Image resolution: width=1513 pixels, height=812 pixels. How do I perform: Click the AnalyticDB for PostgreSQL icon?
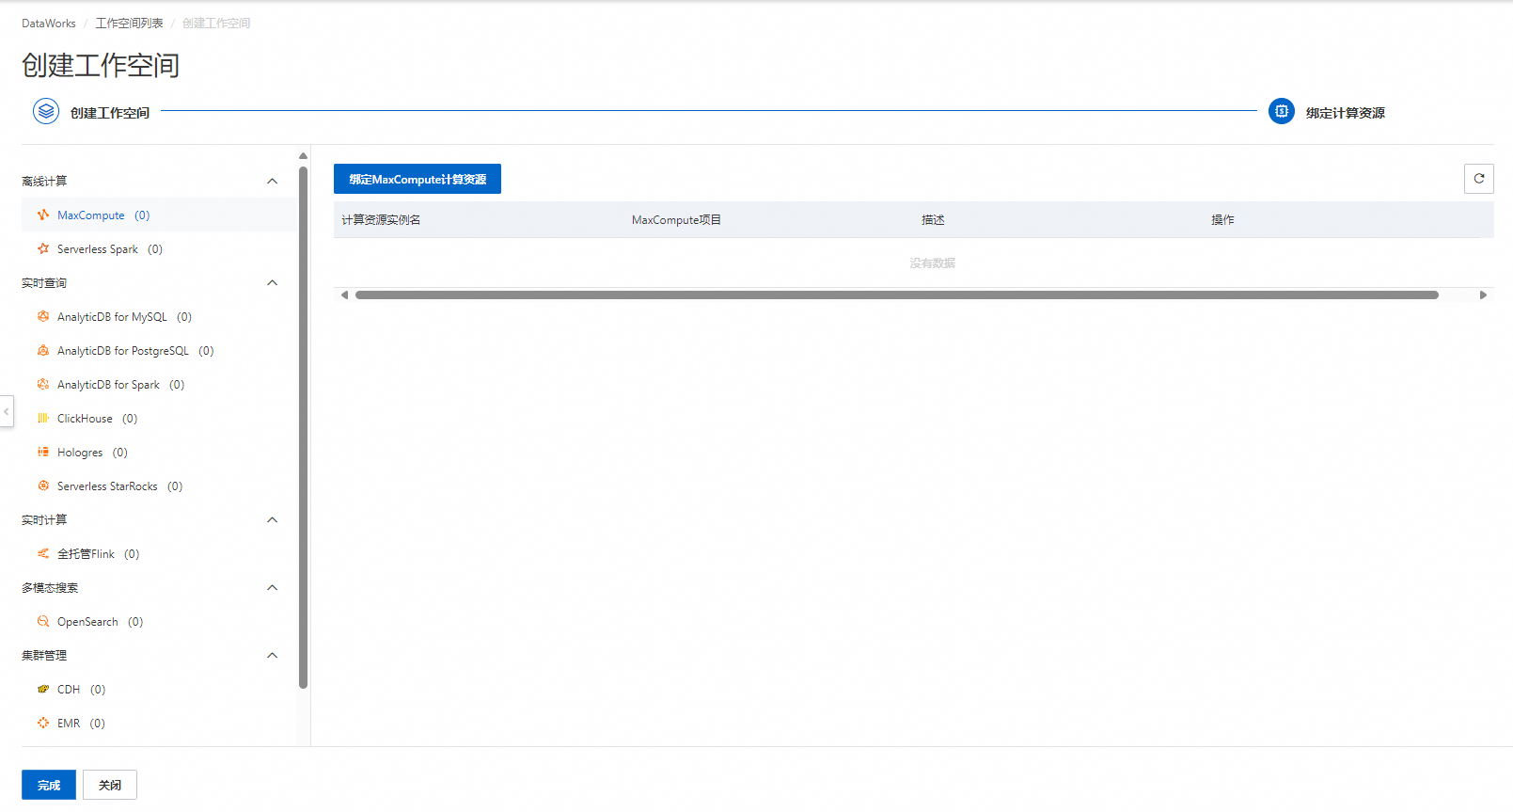43,351
